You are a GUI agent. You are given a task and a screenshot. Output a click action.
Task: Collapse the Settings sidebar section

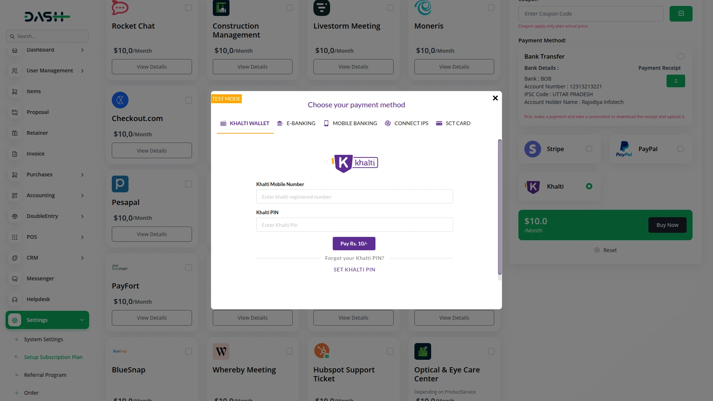[x=82, y=320]
